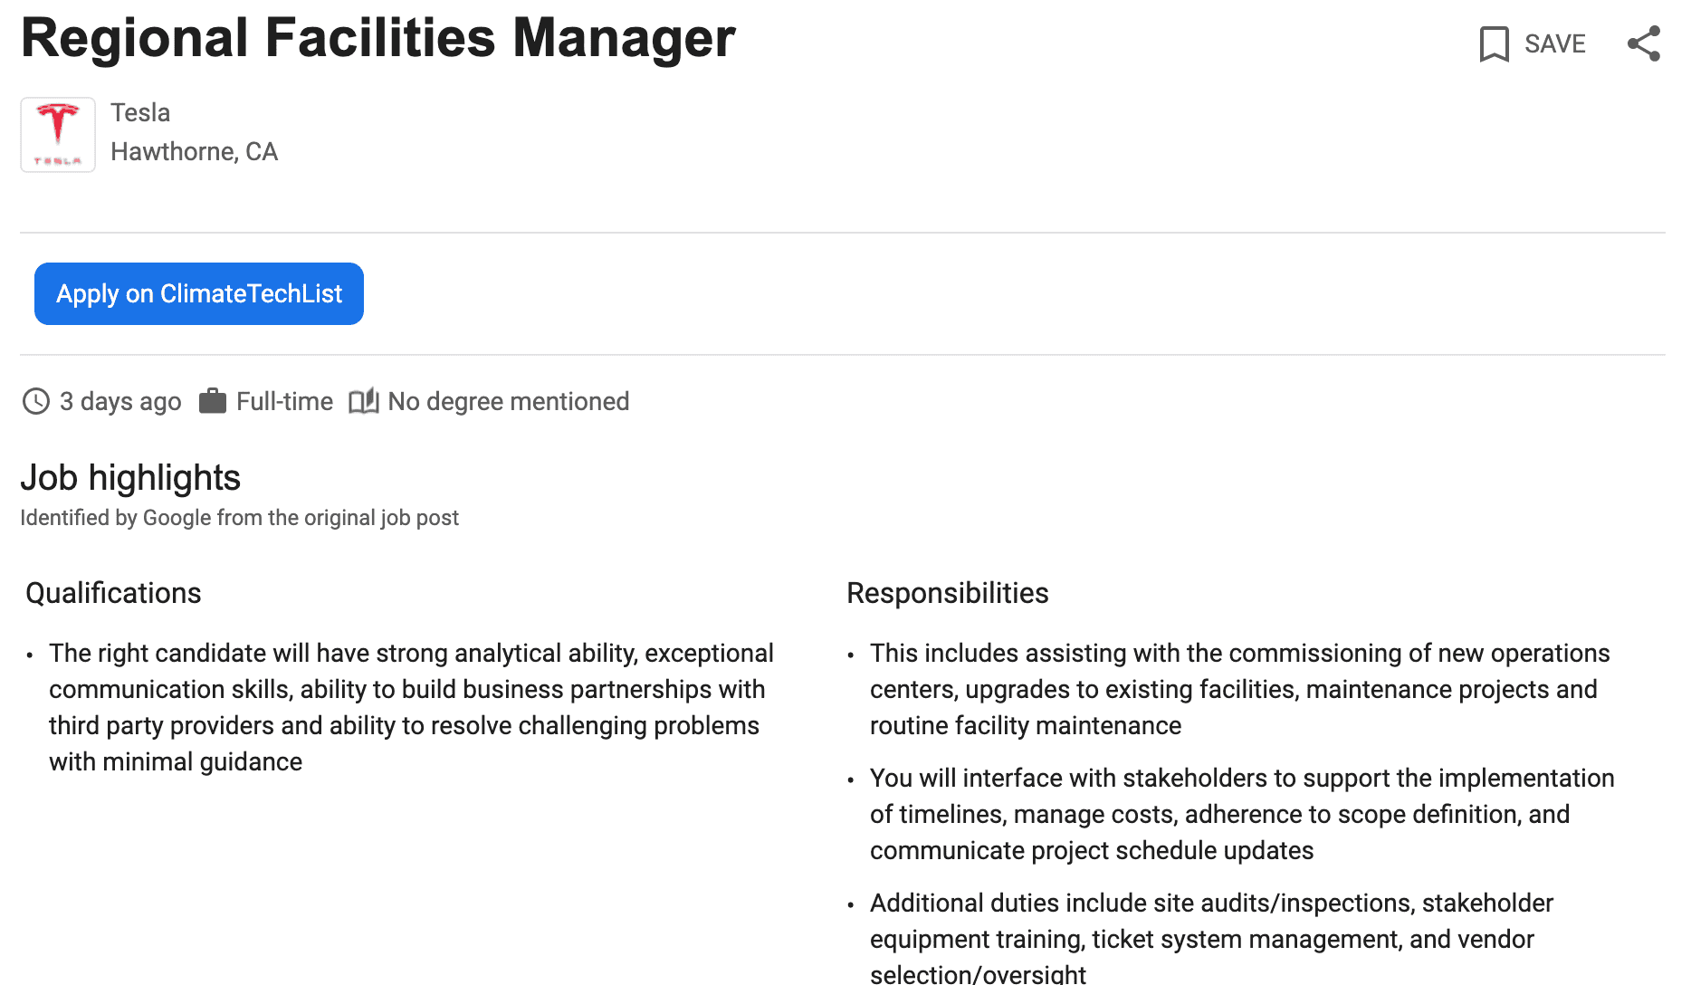Click the clock icon beside 3 days ago
The height and width of the screenshot is (985, 1691).
pyautogui.click(x=36, y=401)
